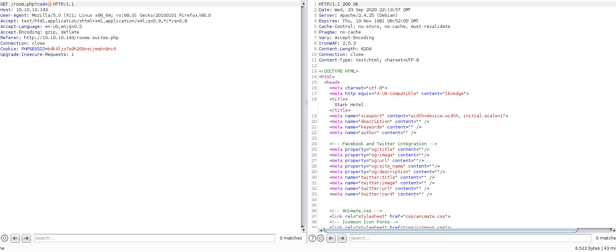
Task: Click previous match arrow in request panel
Action: (x=15, y=238)
